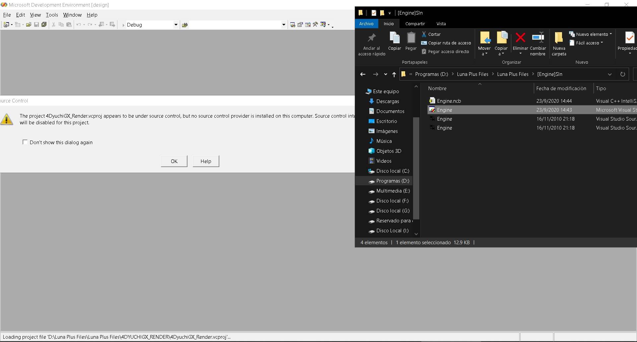Image resolution: width=637 pixels, height=342 pixels.
Task: Click Luna Plus Files breadcrumb after Programas (D:)
Action: 472,74
